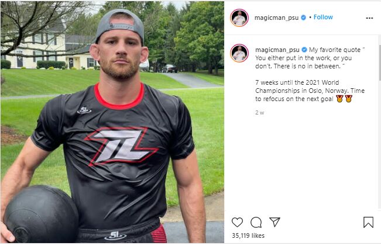Click the medicine ball in the photo

(x=42, y=214)
